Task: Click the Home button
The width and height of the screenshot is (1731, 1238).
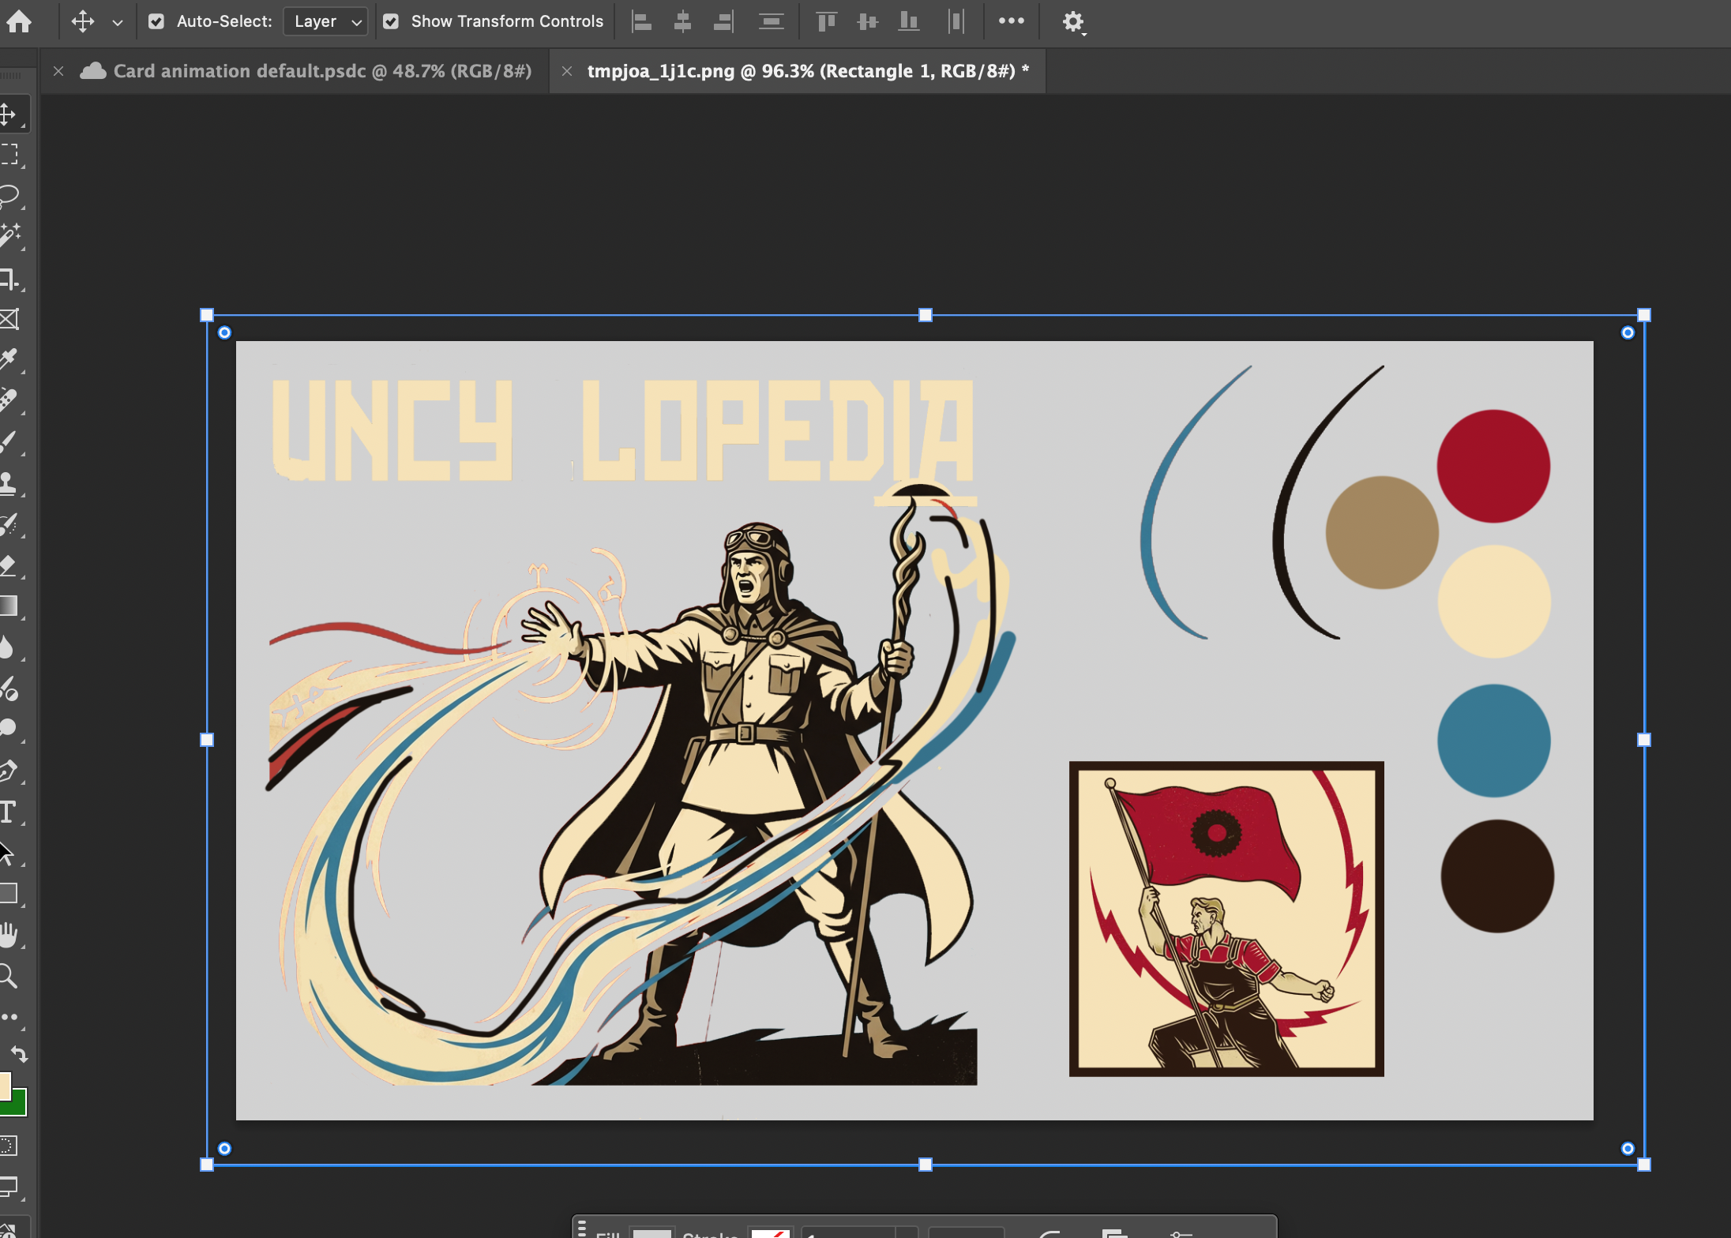Action: tap(19, 21)
